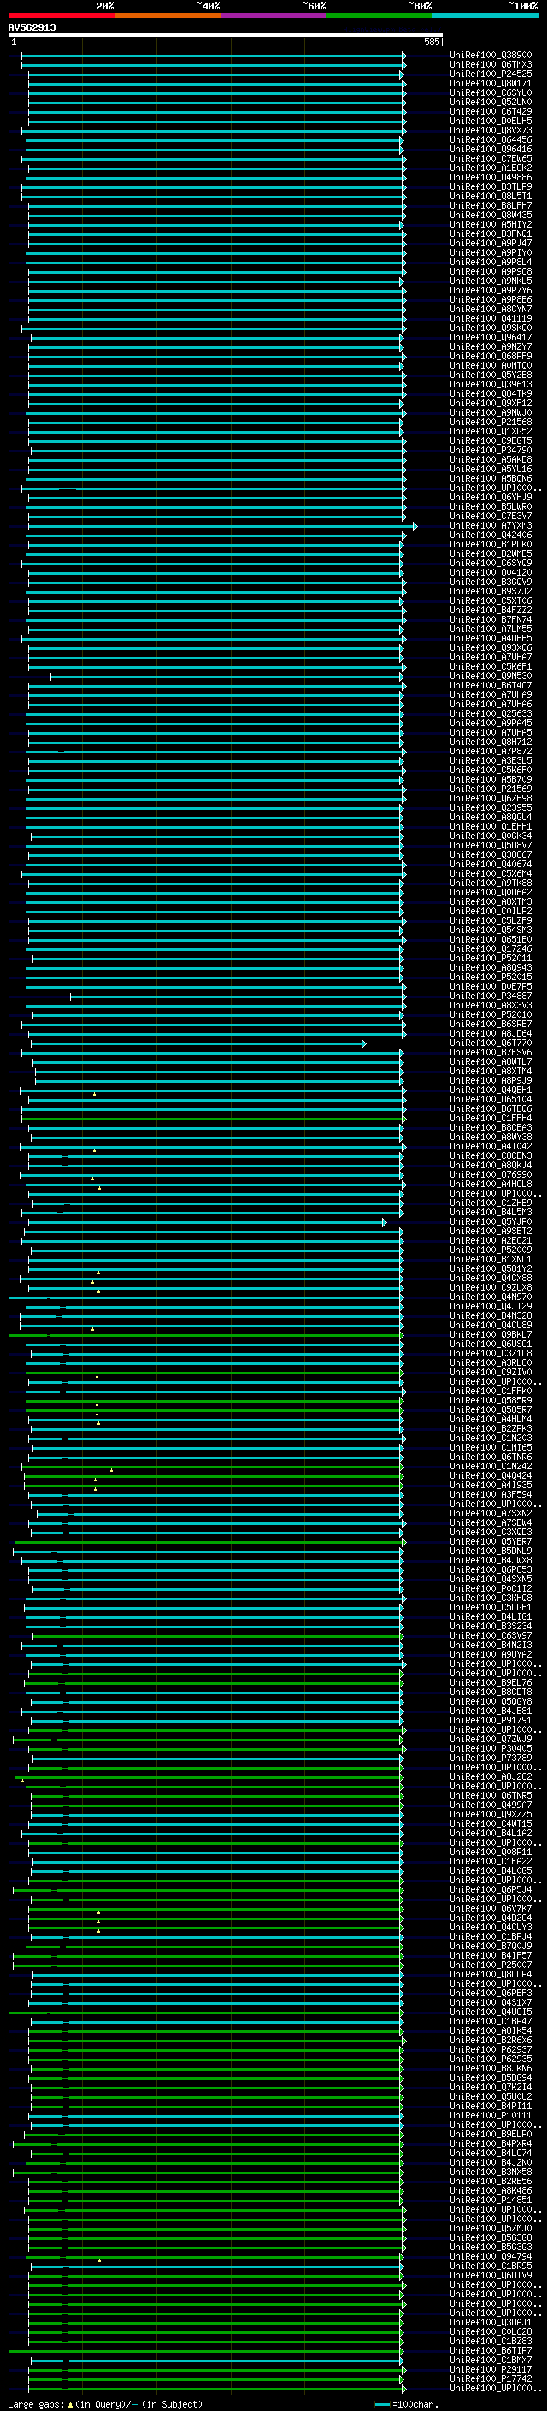Screen dimensions: 547x2411
Task: Click the purple ~60% identity legend segment
Action: click(273, 16)
